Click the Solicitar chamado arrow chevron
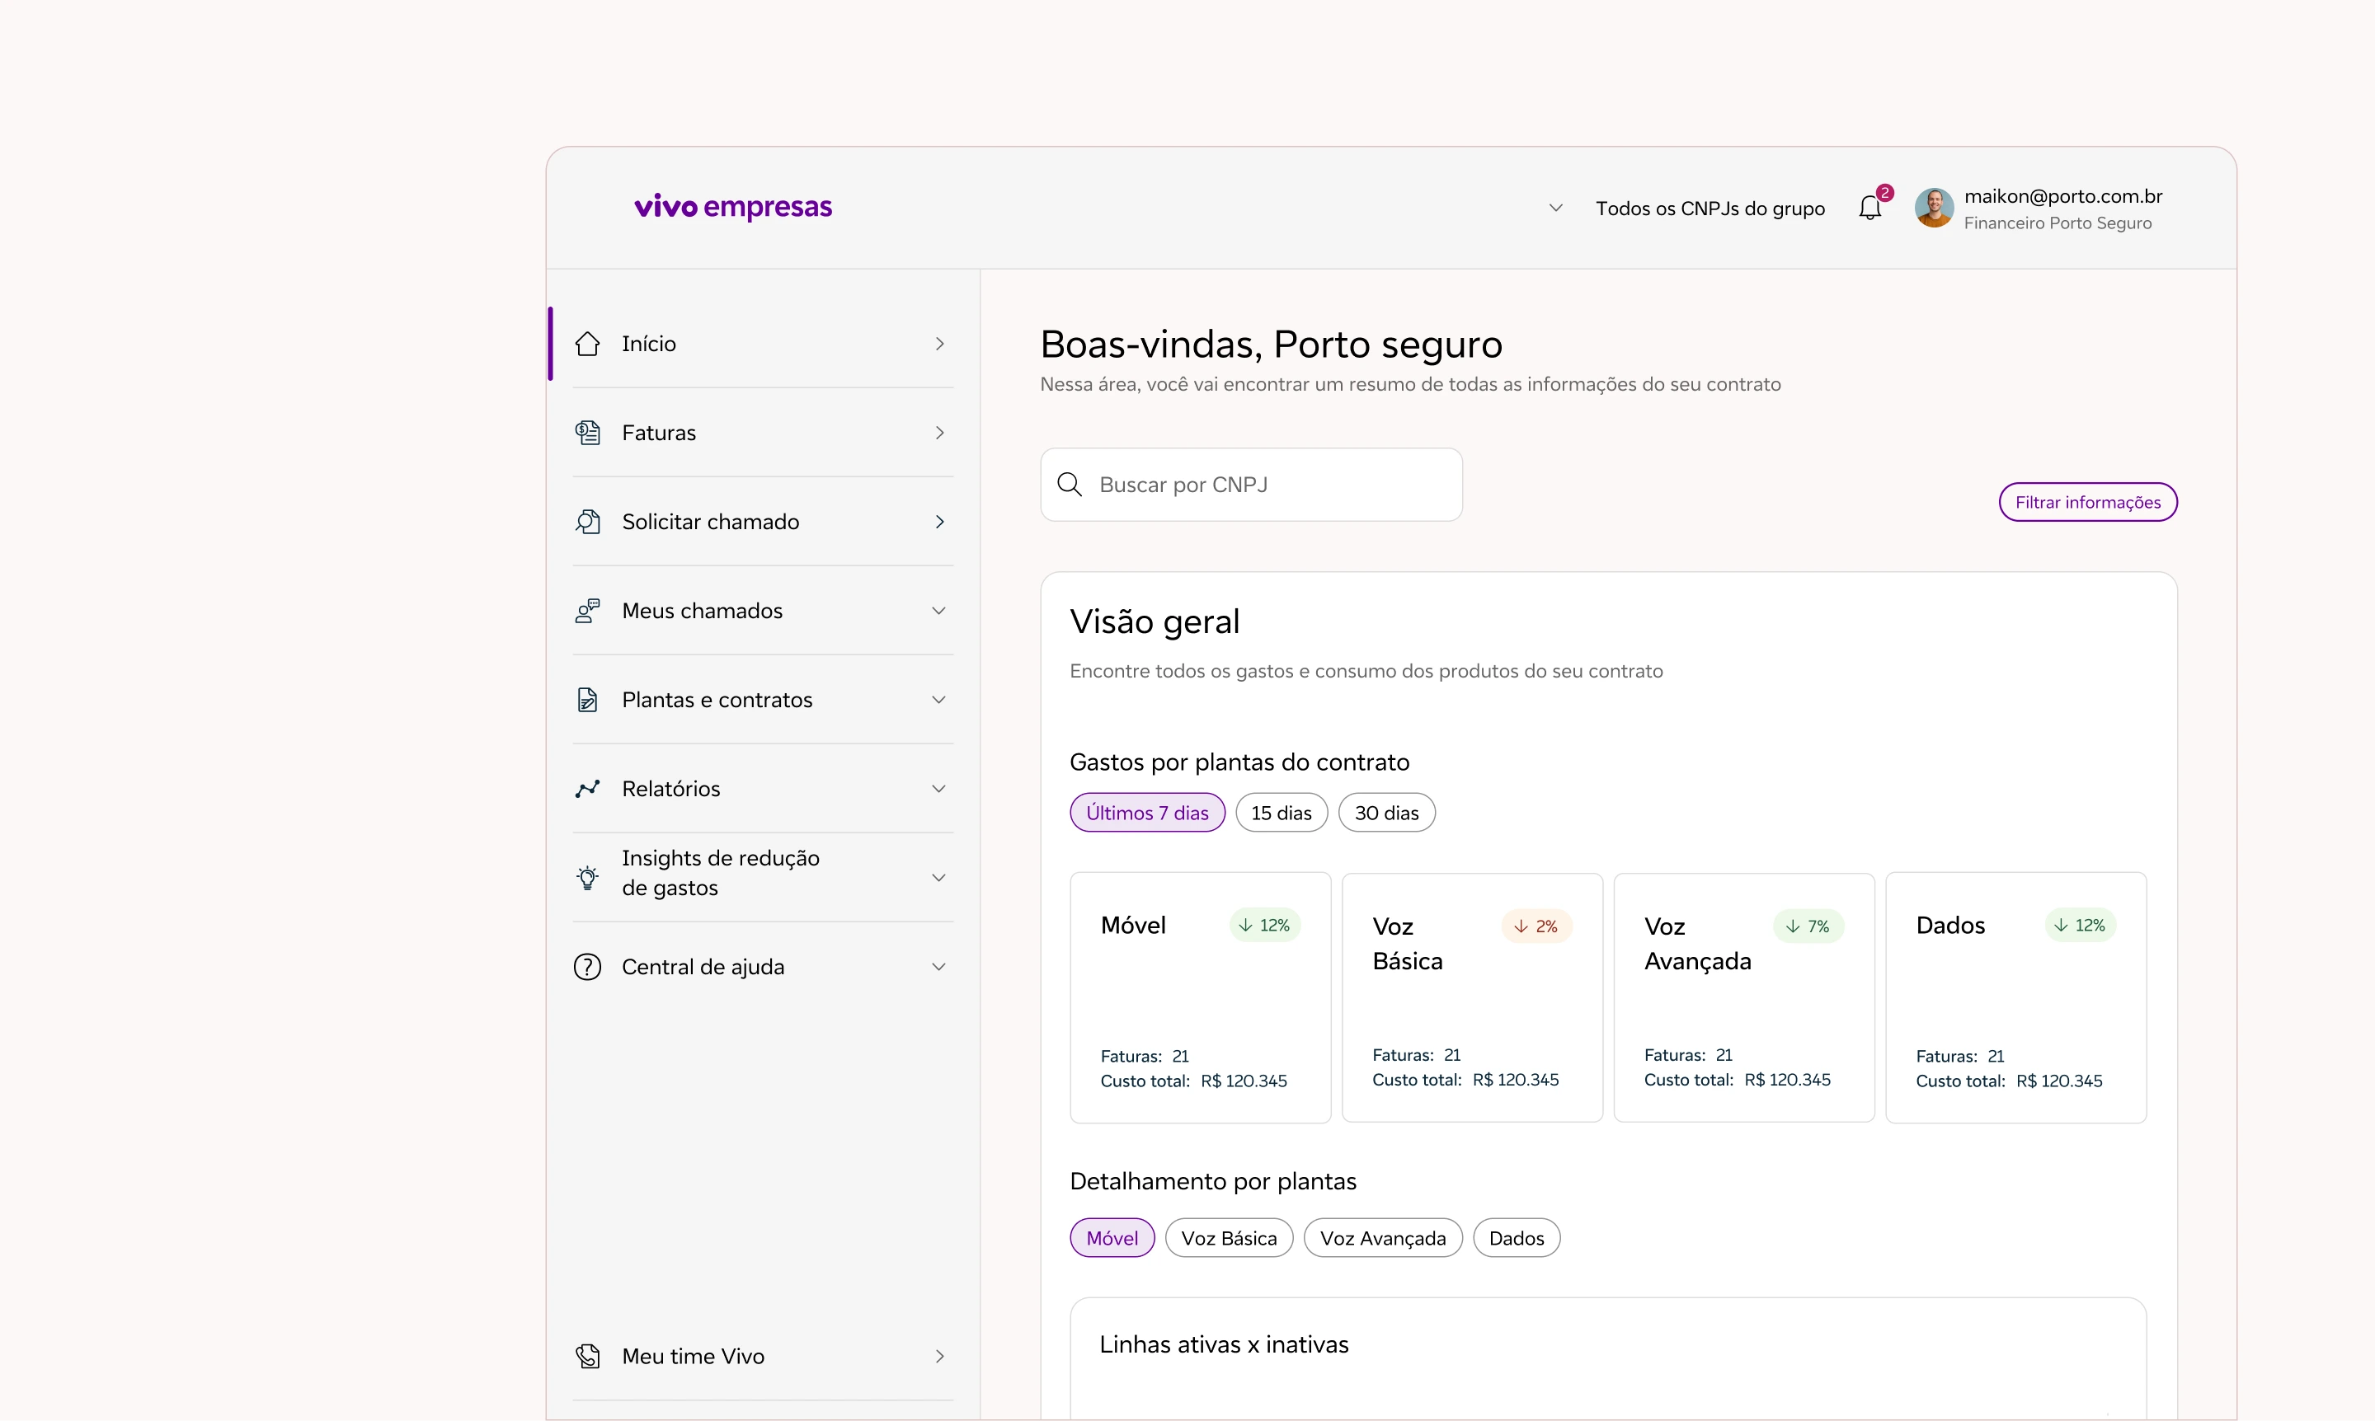 [x=940, y=522]
